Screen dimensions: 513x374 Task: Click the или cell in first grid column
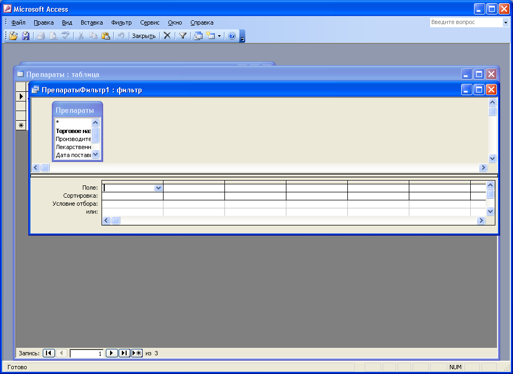coord(133,212)
